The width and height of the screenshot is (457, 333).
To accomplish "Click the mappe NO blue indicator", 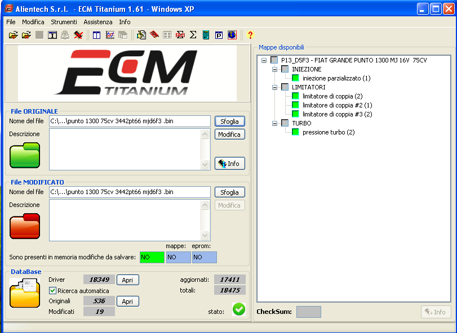I will pyautogui.click(x=179, y=258).
